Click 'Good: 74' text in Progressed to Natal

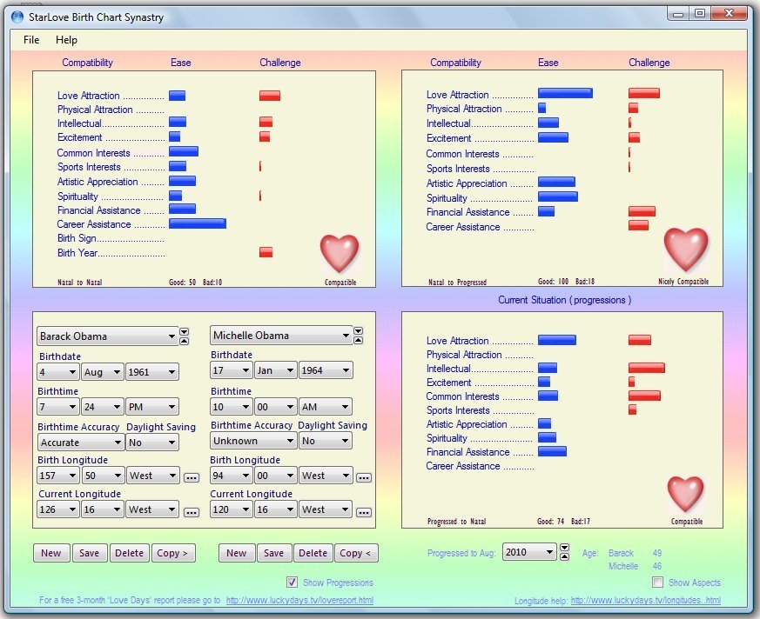[x=550, y=522]
